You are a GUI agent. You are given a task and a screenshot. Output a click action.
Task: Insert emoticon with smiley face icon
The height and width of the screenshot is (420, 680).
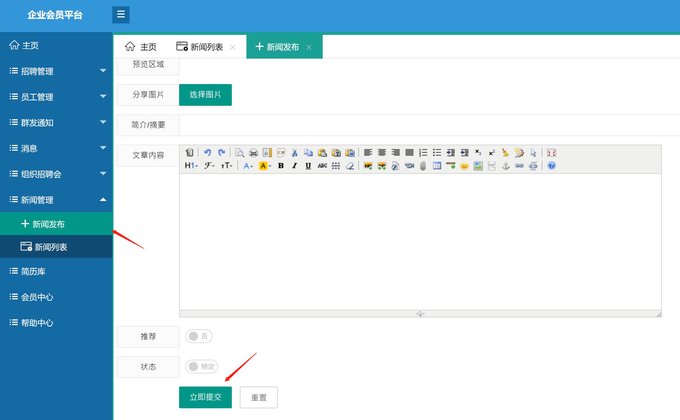pos(464,166)
